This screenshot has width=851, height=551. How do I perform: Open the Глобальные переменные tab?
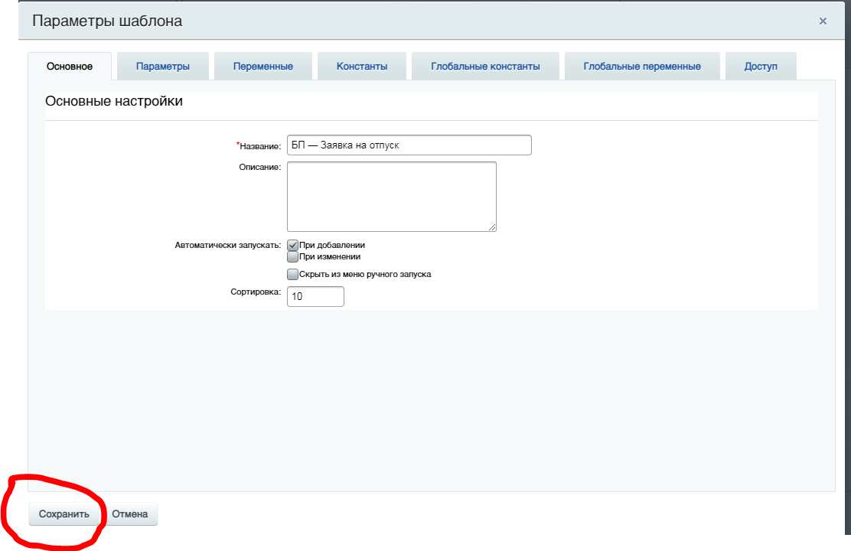(642, 67)
